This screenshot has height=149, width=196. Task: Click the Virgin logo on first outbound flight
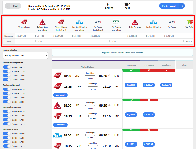[x=57, y=75]
